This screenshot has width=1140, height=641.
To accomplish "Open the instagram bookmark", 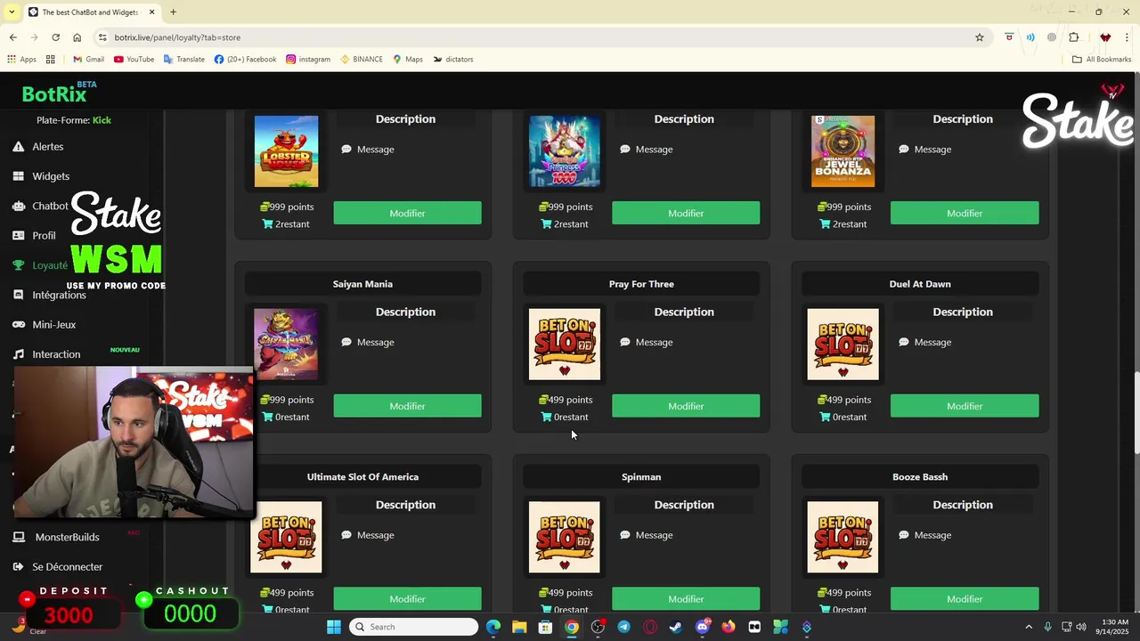I will coord(308,60).
